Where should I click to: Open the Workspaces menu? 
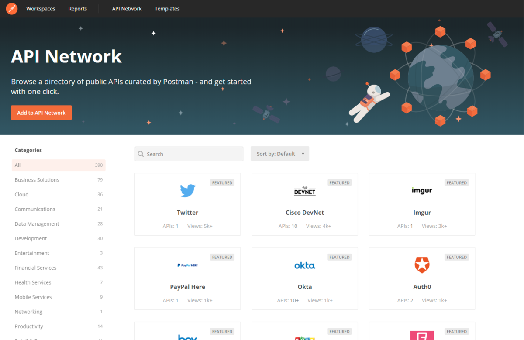(x=41, y=9)
